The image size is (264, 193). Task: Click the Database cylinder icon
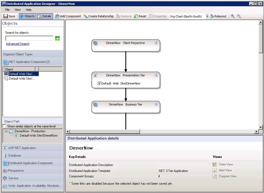5,155
